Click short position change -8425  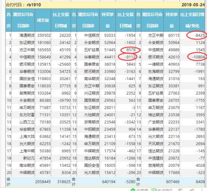199,35
